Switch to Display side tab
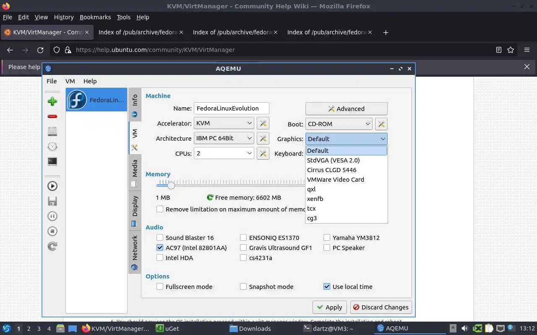The height and width of the screenshot is (335, 537). (135, 210)
